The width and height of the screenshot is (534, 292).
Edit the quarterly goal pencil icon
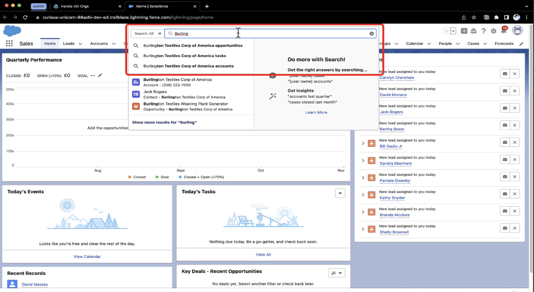[x=100, y=75]
